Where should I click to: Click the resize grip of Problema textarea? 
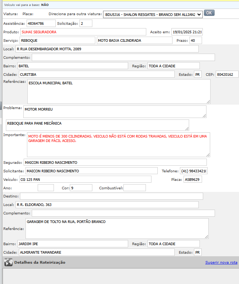click(x=204, y=116)
